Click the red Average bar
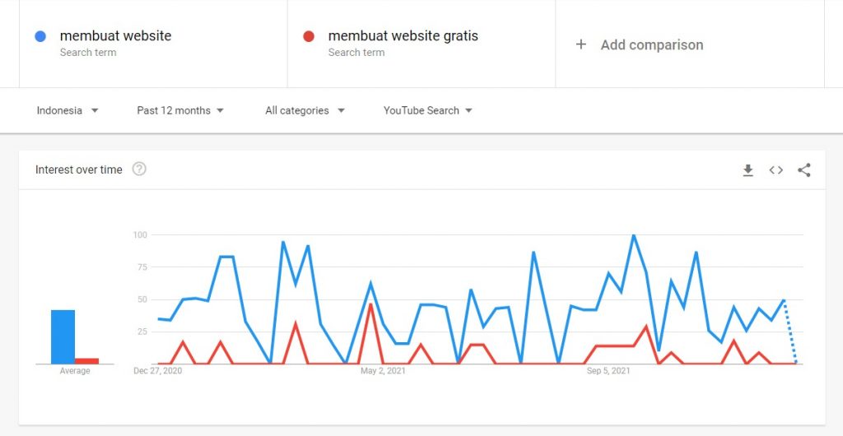The image size is (843, 436). point(86,360)
